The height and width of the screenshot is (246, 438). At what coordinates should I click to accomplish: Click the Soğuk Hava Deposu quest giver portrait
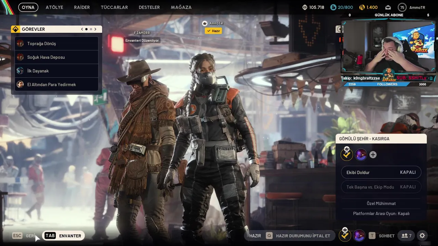point(20,57)
